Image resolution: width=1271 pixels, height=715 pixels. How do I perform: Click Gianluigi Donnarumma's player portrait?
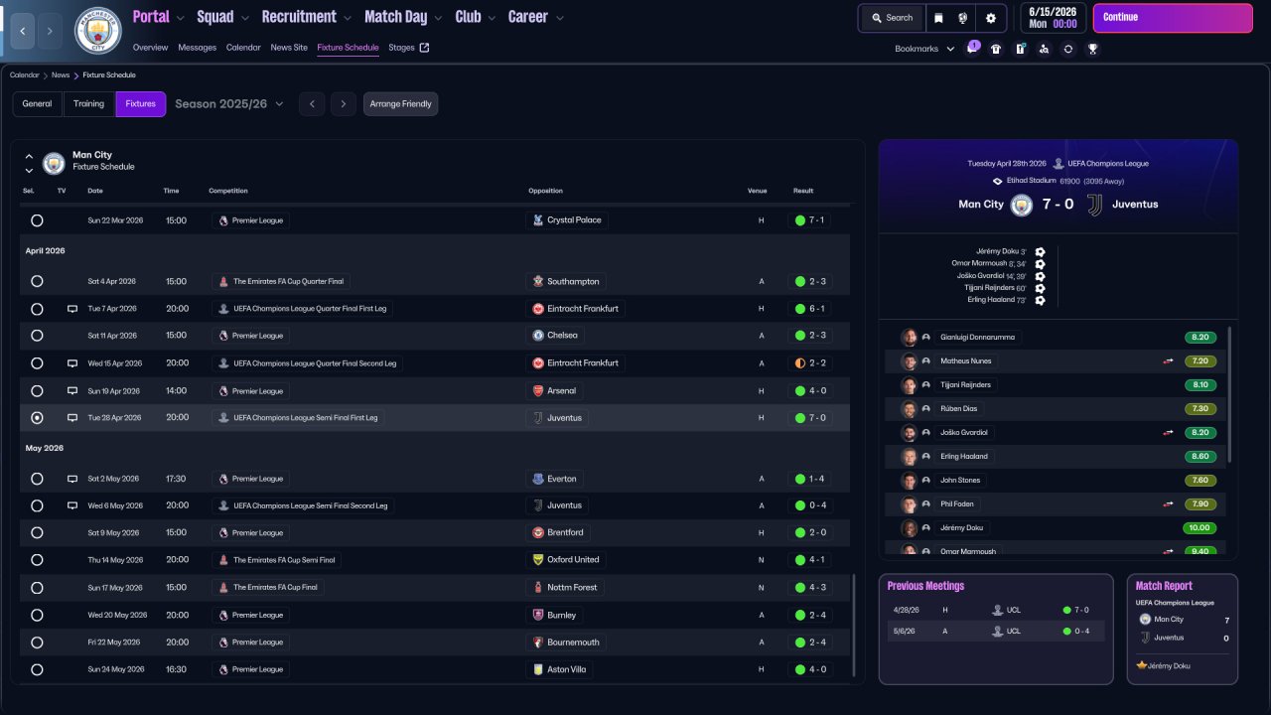[x=909, y=338]
